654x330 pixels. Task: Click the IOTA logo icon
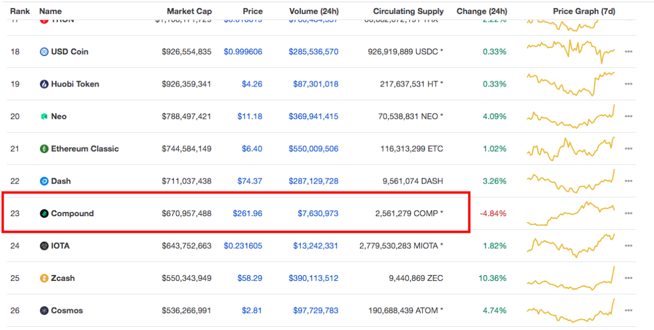44,246
